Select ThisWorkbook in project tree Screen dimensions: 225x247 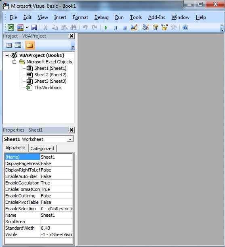pos(48,88)
